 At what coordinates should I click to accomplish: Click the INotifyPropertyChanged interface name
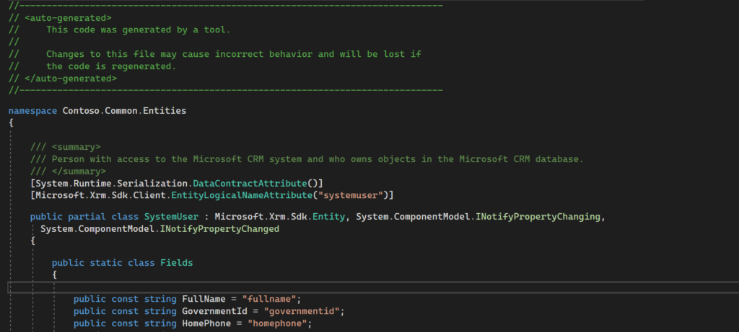219,229
